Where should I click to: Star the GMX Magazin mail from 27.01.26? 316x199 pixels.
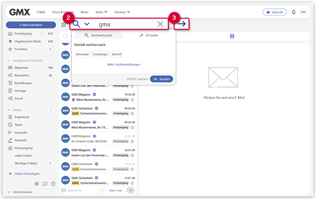(x=132, y=141)
